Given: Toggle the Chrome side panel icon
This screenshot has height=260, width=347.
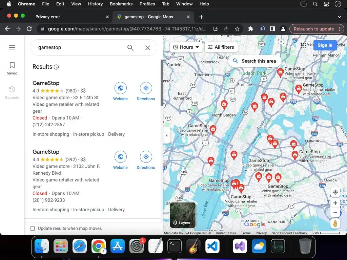Looking at the screenshot, I should [x=272, y=29].
